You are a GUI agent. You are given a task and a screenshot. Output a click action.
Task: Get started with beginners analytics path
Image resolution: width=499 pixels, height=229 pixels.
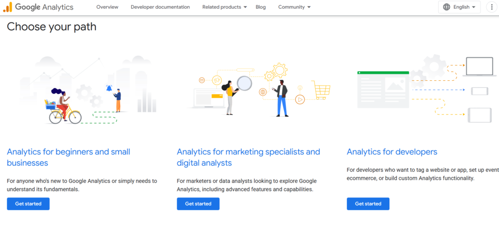pos(28,204)
